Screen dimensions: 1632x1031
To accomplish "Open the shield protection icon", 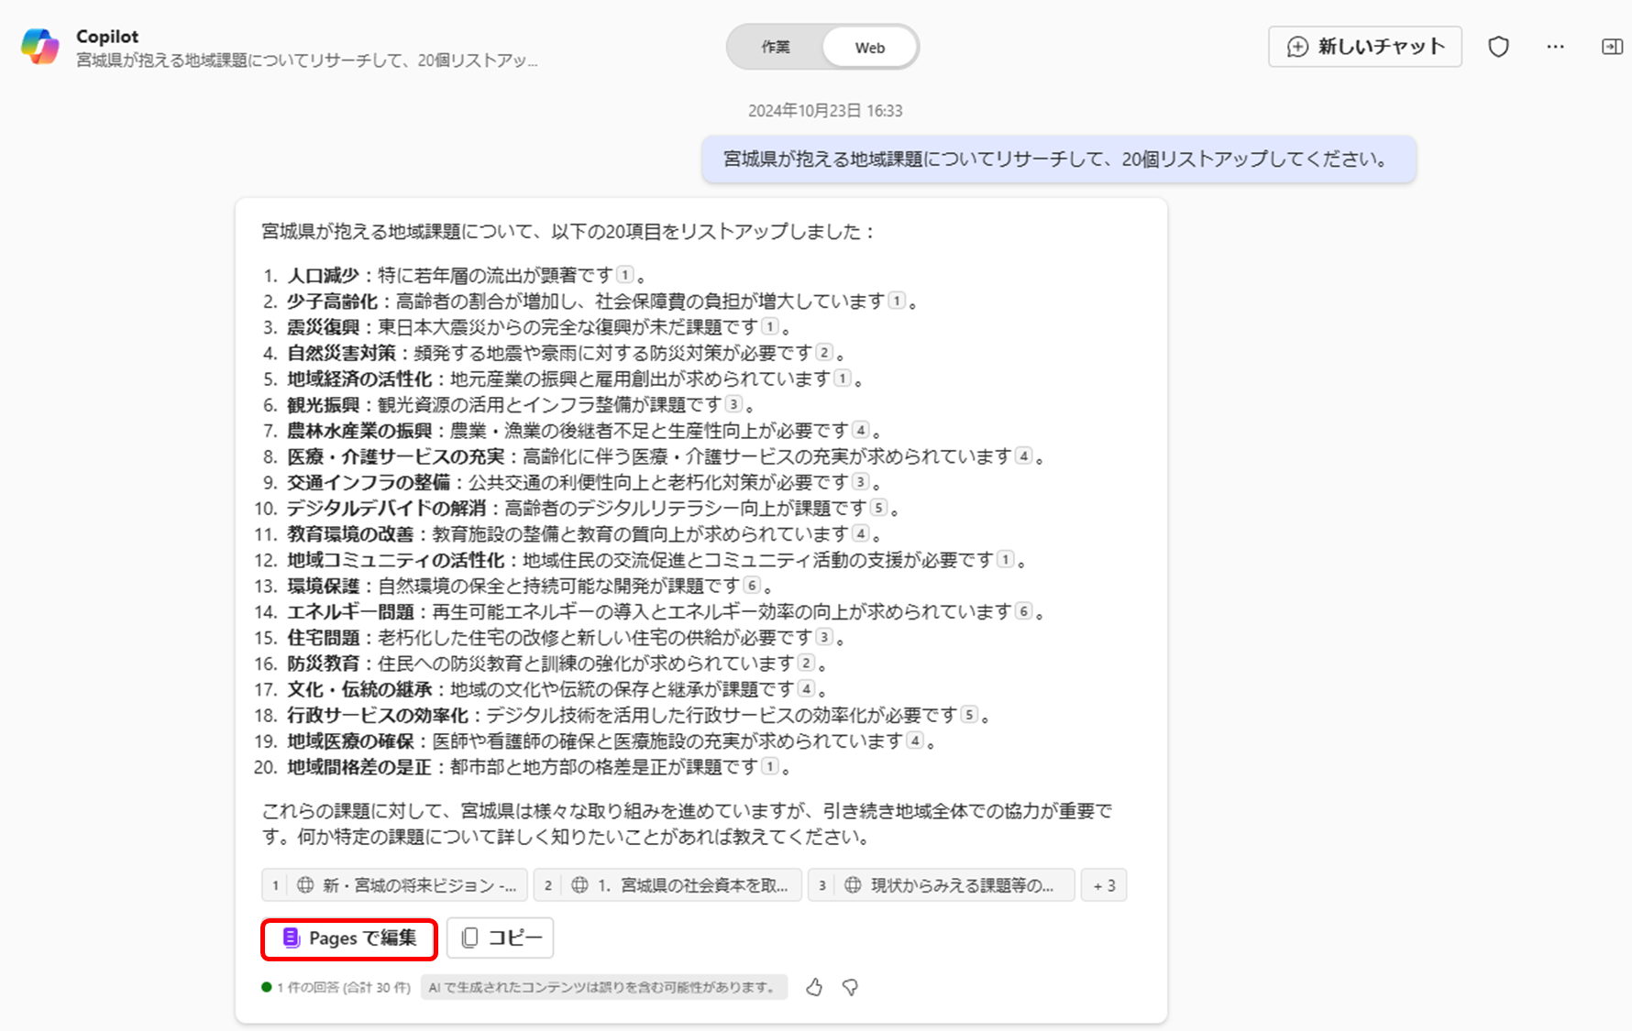I will click(1498, 47).
